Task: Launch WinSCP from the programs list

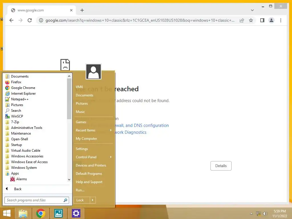Action: pos(17,116)
